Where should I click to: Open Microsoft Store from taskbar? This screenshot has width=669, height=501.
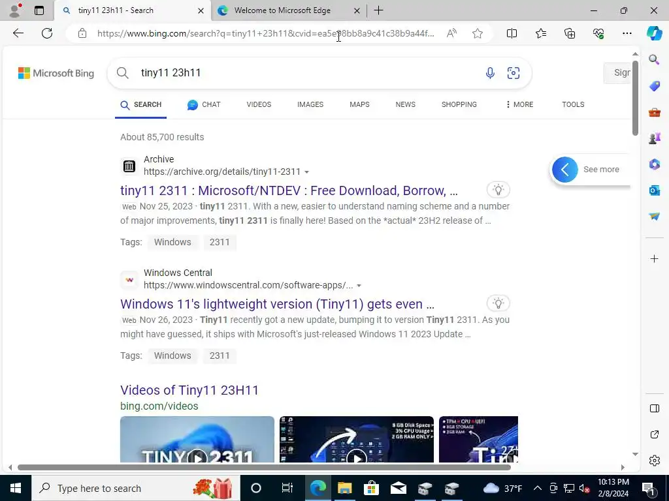pos(371,488)
